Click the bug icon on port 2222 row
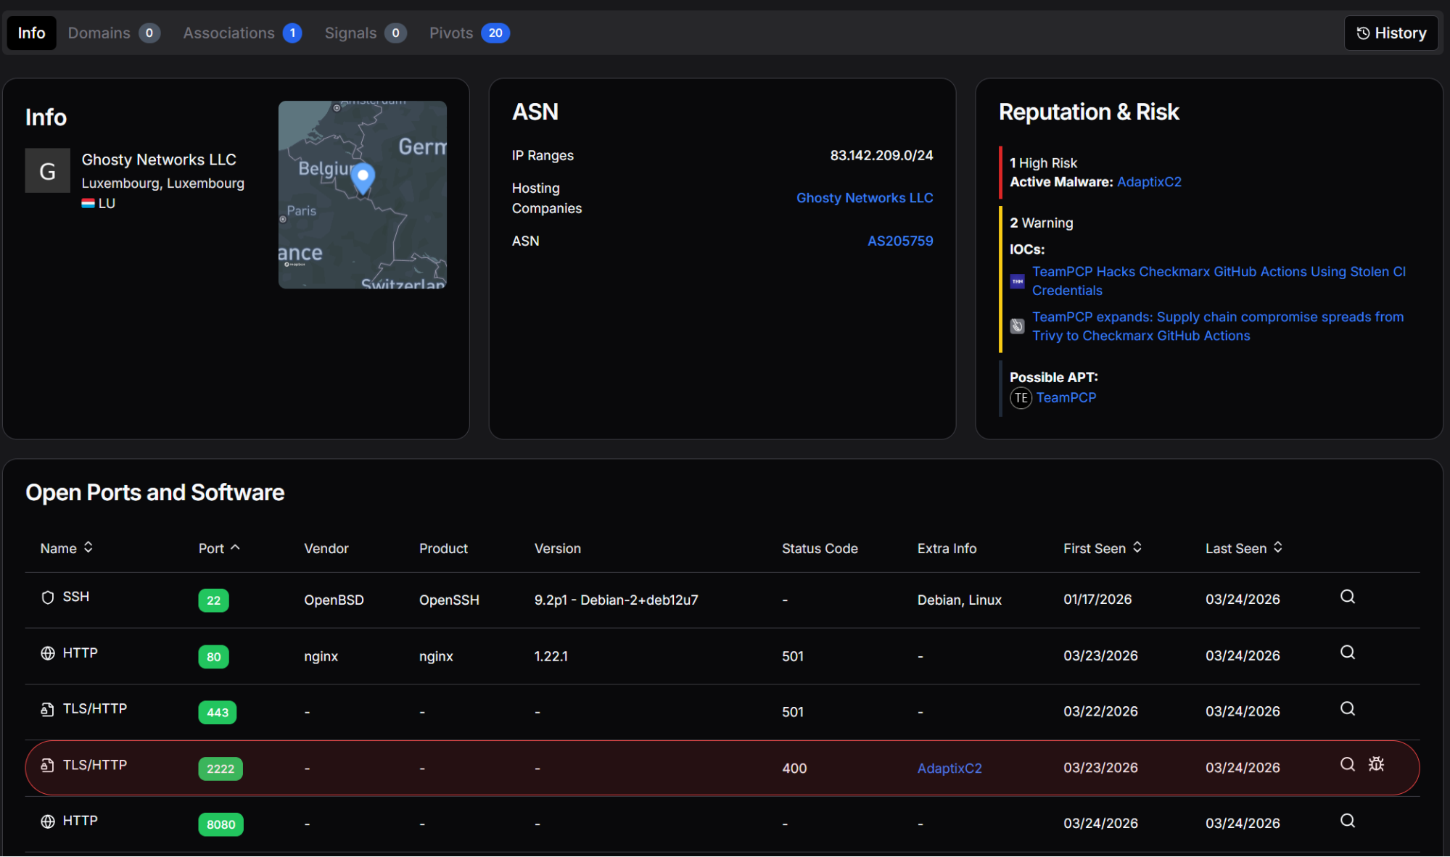 click(x=1376, y=764)
